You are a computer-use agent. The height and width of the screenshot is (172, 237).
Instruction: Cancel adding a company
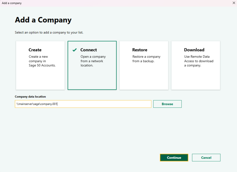coord(206,157)
